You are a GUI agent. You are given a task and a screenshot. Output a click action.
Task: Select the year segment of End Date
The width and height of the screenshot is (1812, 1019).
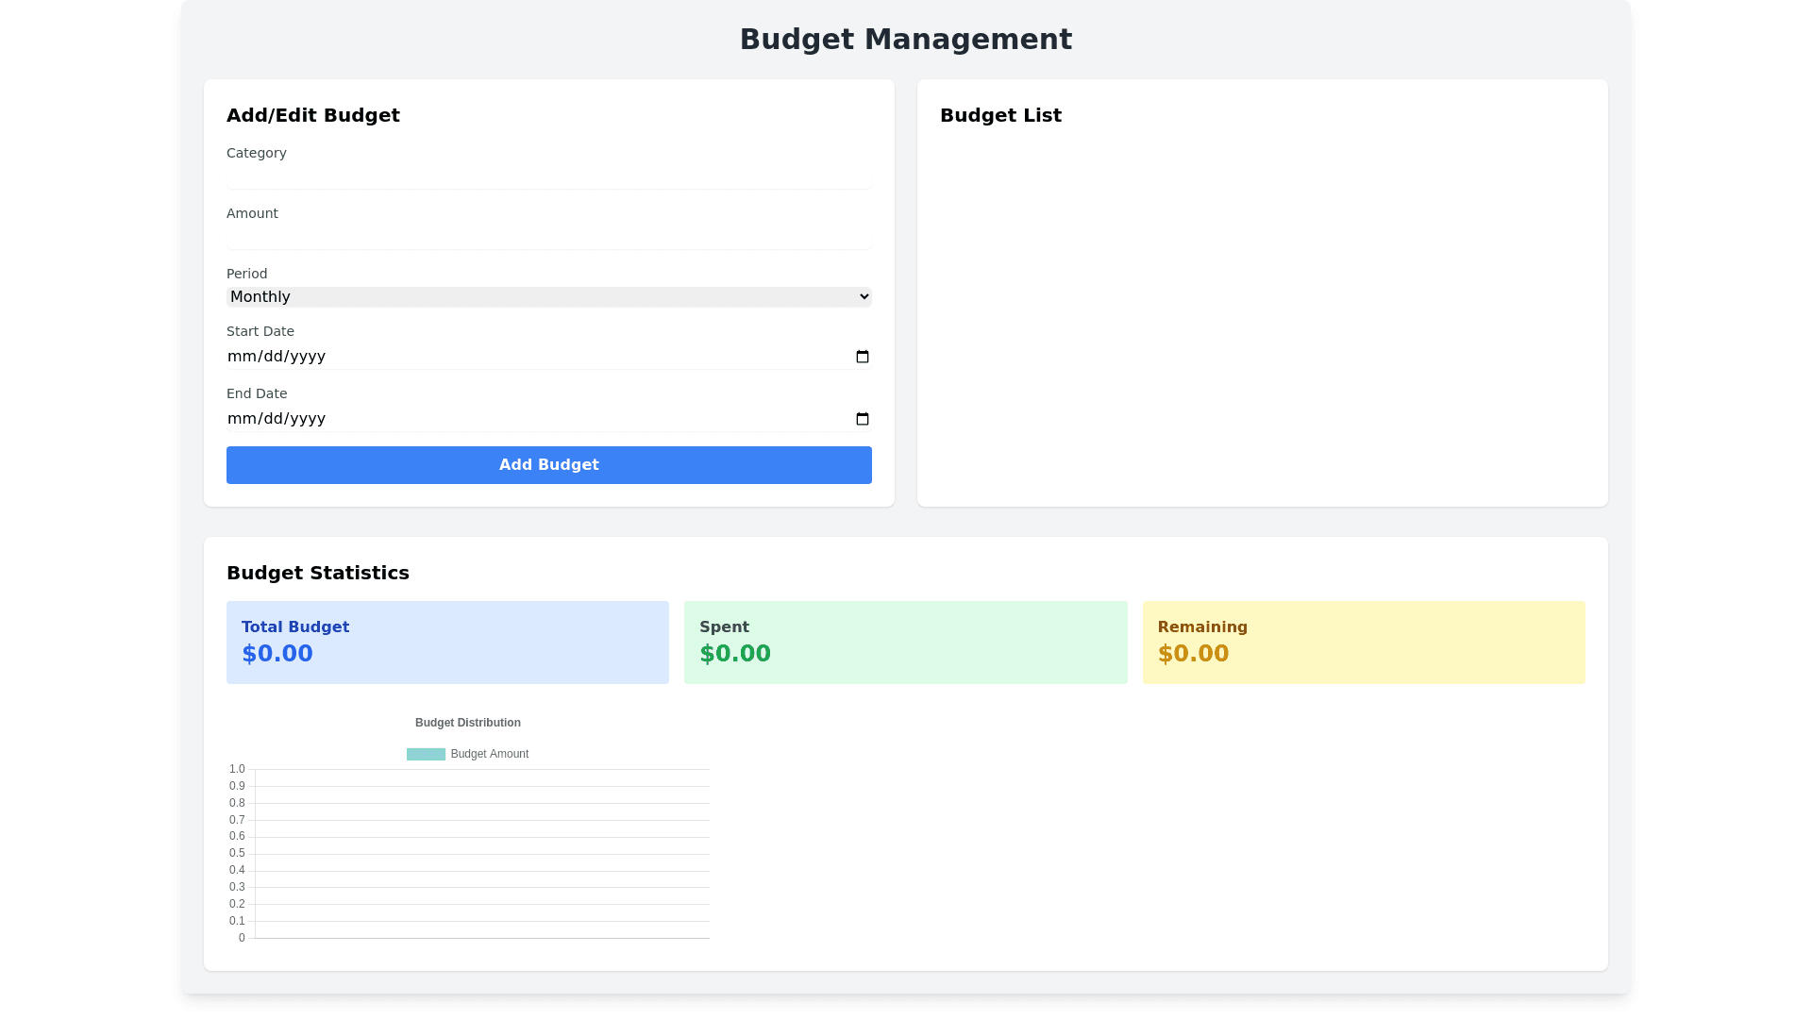click(x=308, y=419)
